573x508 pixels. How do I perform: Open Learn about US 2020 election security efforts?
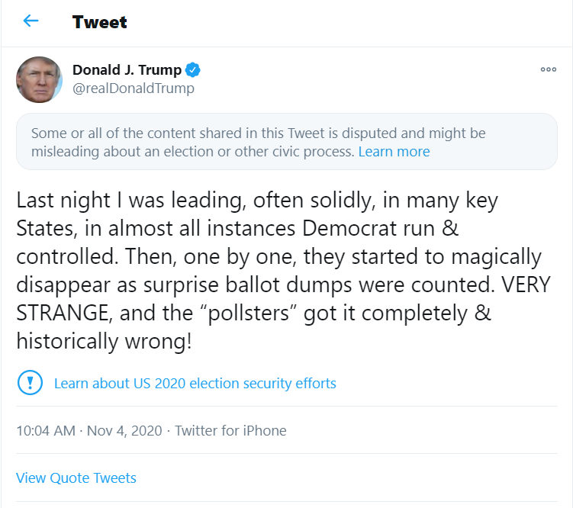point(195,383)
